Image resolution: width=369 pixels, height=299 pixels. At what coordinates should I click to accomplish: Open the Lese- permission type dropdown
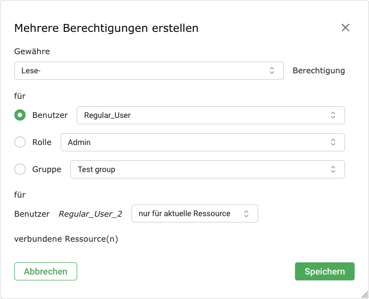coord(144,71)
